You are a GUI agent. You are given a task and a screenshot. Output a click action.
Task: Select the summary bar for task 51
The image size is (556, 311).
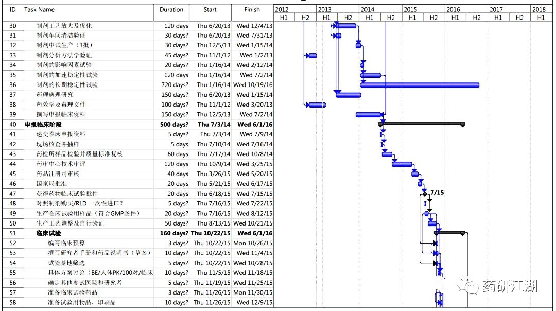[x=449, y=233]
